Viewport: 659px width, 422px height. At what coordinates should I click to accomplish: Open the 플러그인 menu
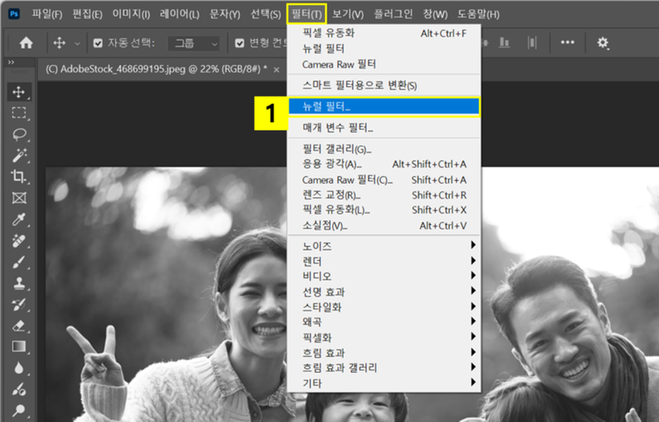(x=394, y=14)
